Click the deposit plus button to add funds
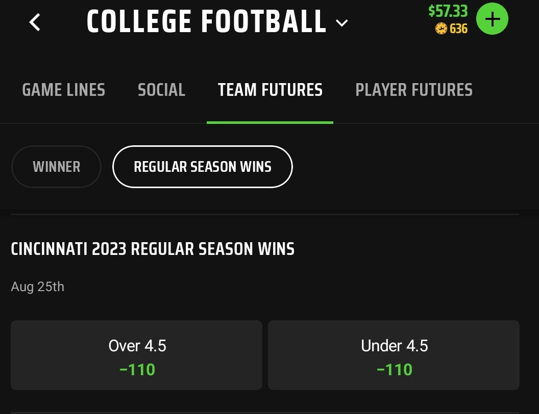The image size is (539, 414). point(492,19)
